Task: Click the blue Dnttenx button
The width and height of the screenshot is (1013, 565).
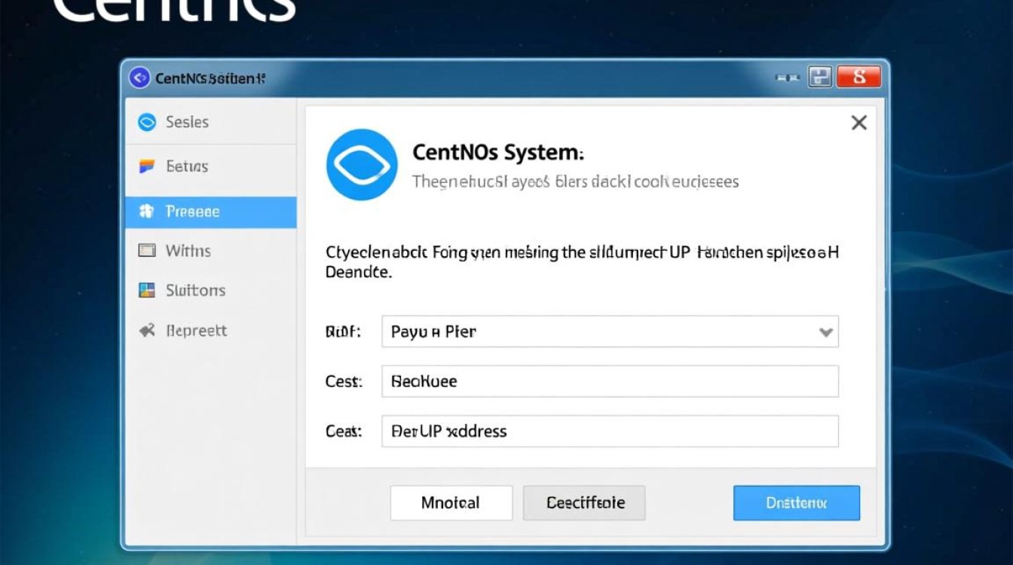Action: click(797, 502)
